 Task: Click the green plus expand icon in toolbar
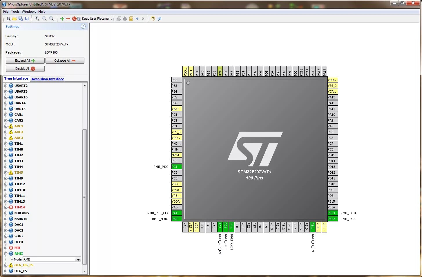tap(62, 19)
